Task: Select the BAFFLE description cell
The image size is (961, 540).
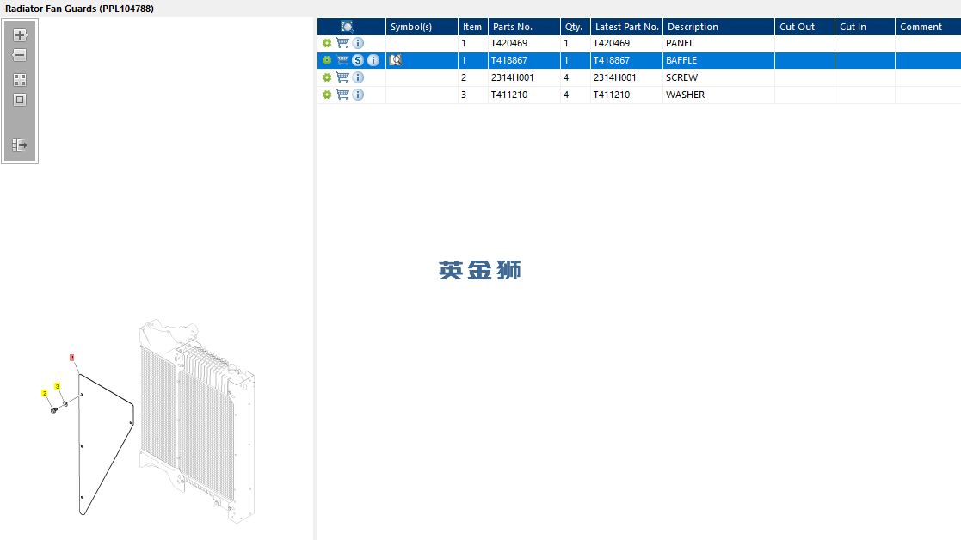Action: coord(718,60)
